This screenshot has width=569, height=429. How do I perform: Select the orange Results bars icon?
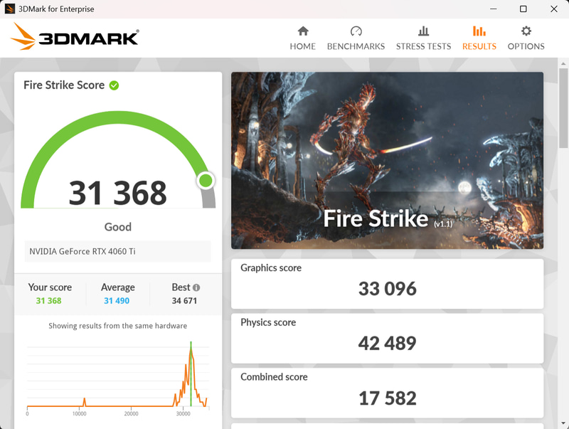pos(479,31)
